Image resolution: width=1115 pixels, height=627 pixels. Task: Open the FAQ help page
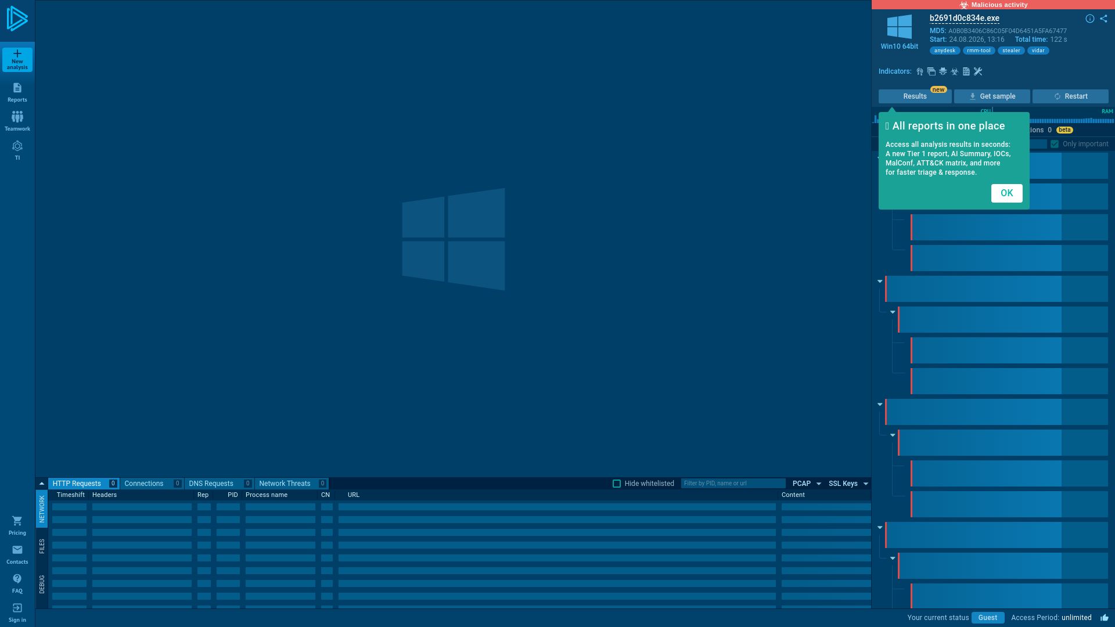[x=17, y=583]
